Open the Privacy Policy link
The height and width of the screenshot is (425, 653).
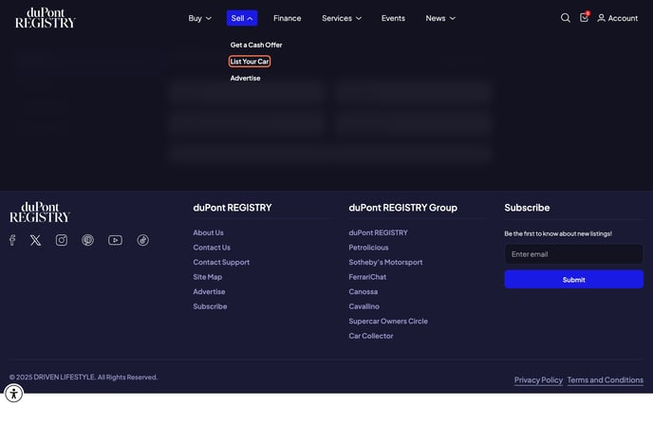coord(538,380)
